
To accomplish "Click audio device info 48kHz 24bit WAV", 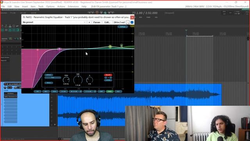I will coord(217,7).
